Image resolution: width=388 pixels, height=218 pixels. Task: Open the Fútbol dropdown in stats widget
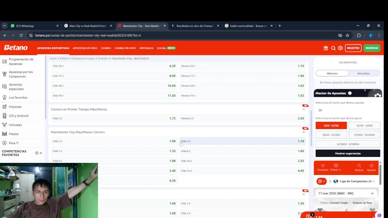click(x=336, y=167)
